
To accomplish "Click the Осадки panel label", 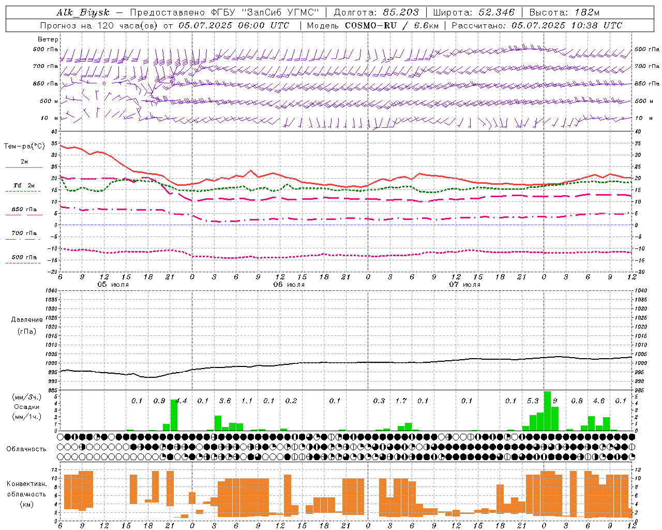I will tap(27, 407).
